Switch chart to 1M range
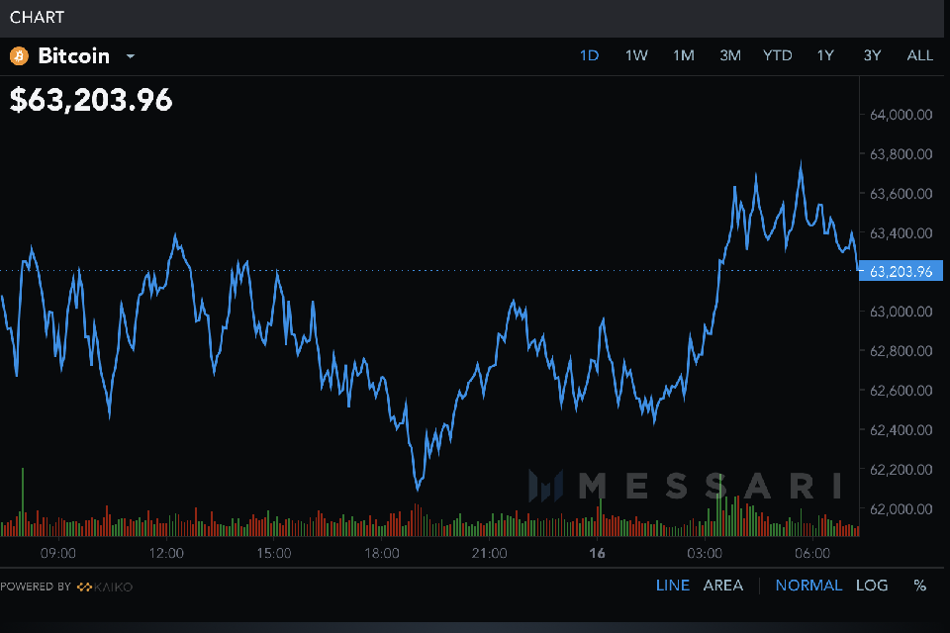 tap(684, 55)
